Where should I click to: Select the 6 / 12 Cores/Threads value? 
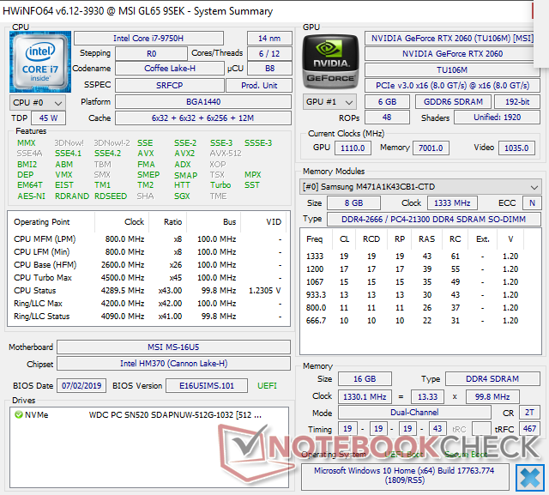pos(269,53)
